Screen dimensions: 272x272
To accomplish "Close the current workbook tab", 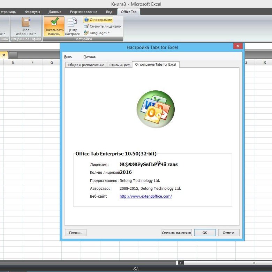I will tap(3, 55).
